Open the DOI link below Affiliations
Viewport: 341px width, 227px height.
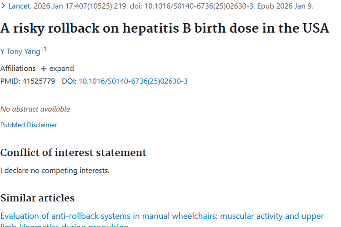pos(133,81)
